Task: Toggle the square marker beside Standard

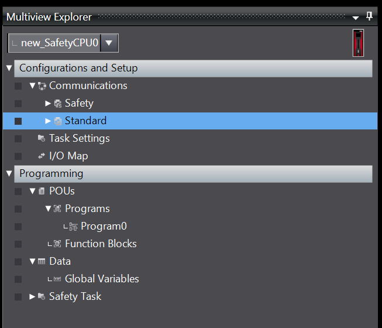Action: 18,121
